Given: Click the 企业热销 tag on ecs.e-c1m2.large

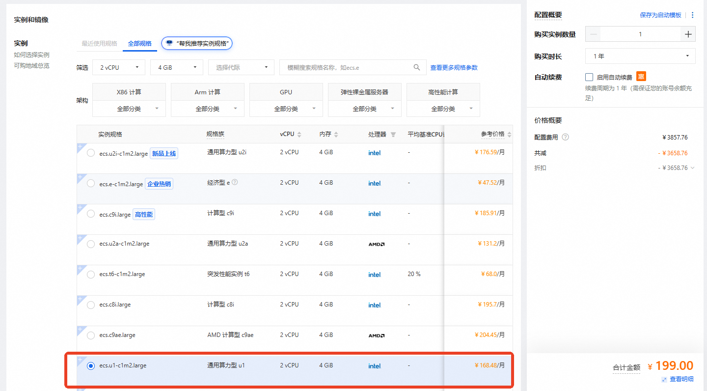Looking at the screenshot, I should pyautogui.click(x=159, y=184).
